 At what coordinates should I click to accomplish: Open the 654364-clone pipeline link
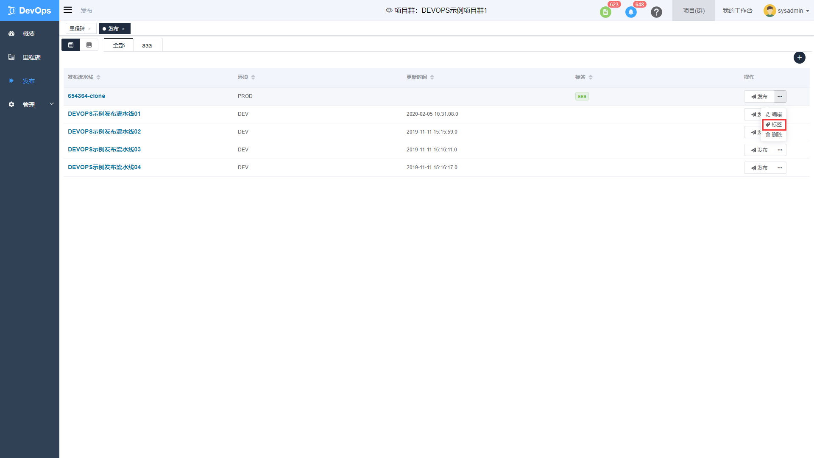[86, 96]
